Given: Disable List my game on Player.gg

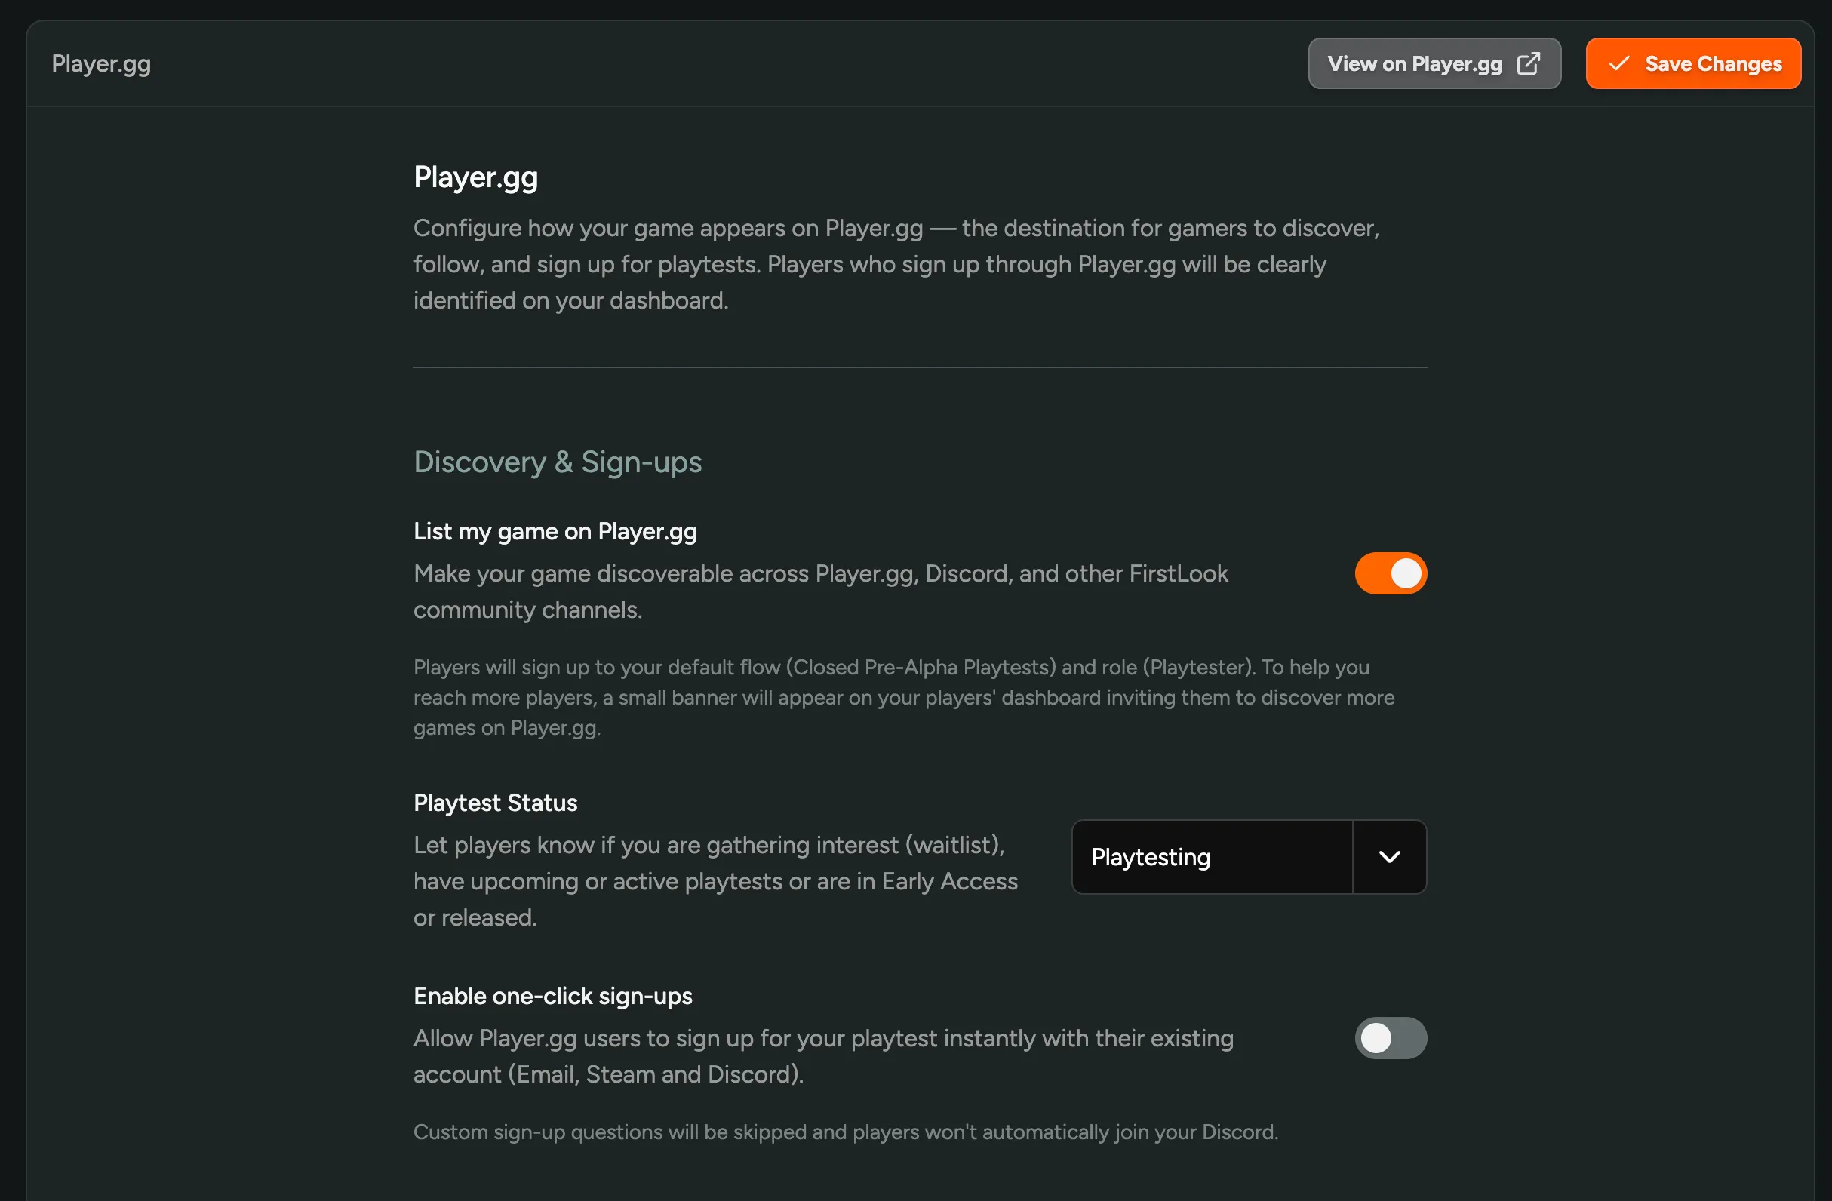Looking at the screenshot, I should coord(1389,573).
